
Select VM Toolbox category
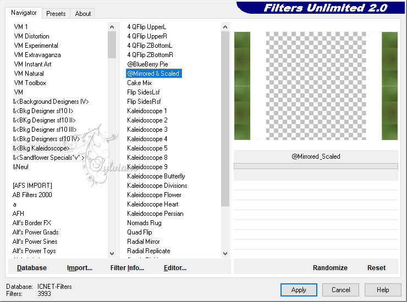point(30,83)
